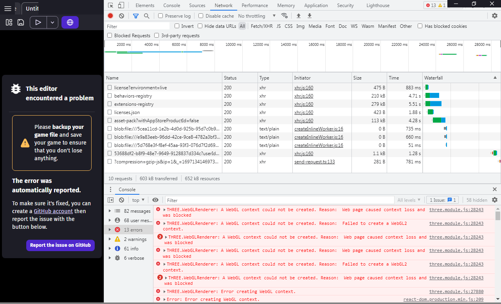Open the hamburger menu in GDevelop

[x=8, y=8]
